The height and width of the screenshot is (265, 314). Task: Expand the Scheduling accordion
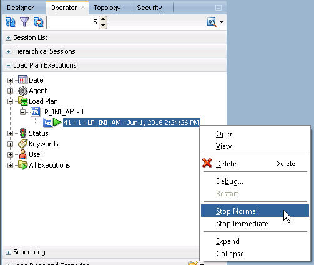coord(8,252)
